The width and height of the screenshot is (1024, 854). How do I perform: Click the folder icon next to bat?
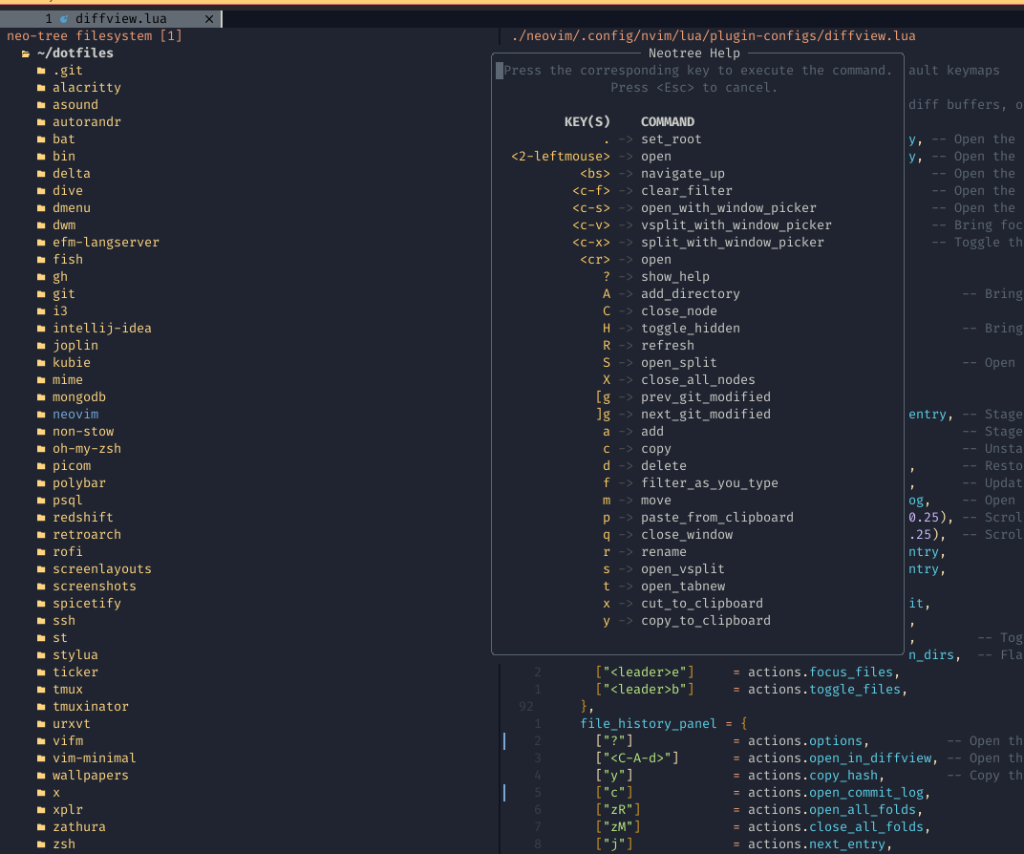41,139
